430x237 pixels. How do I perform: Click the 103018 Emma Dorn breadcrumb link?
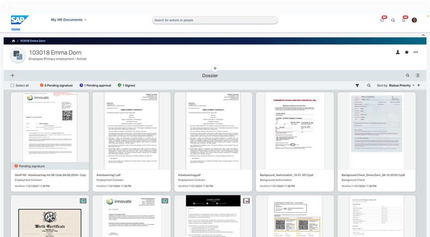[x=32, y=41]
